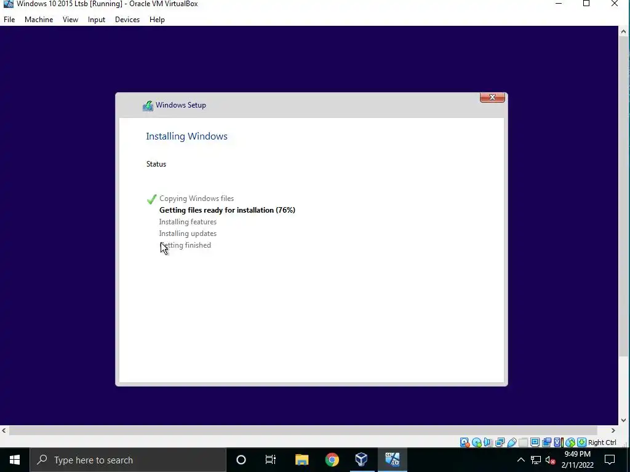
Task: Click the hard disk activity status icon
Action: click(x=465, y=442)
